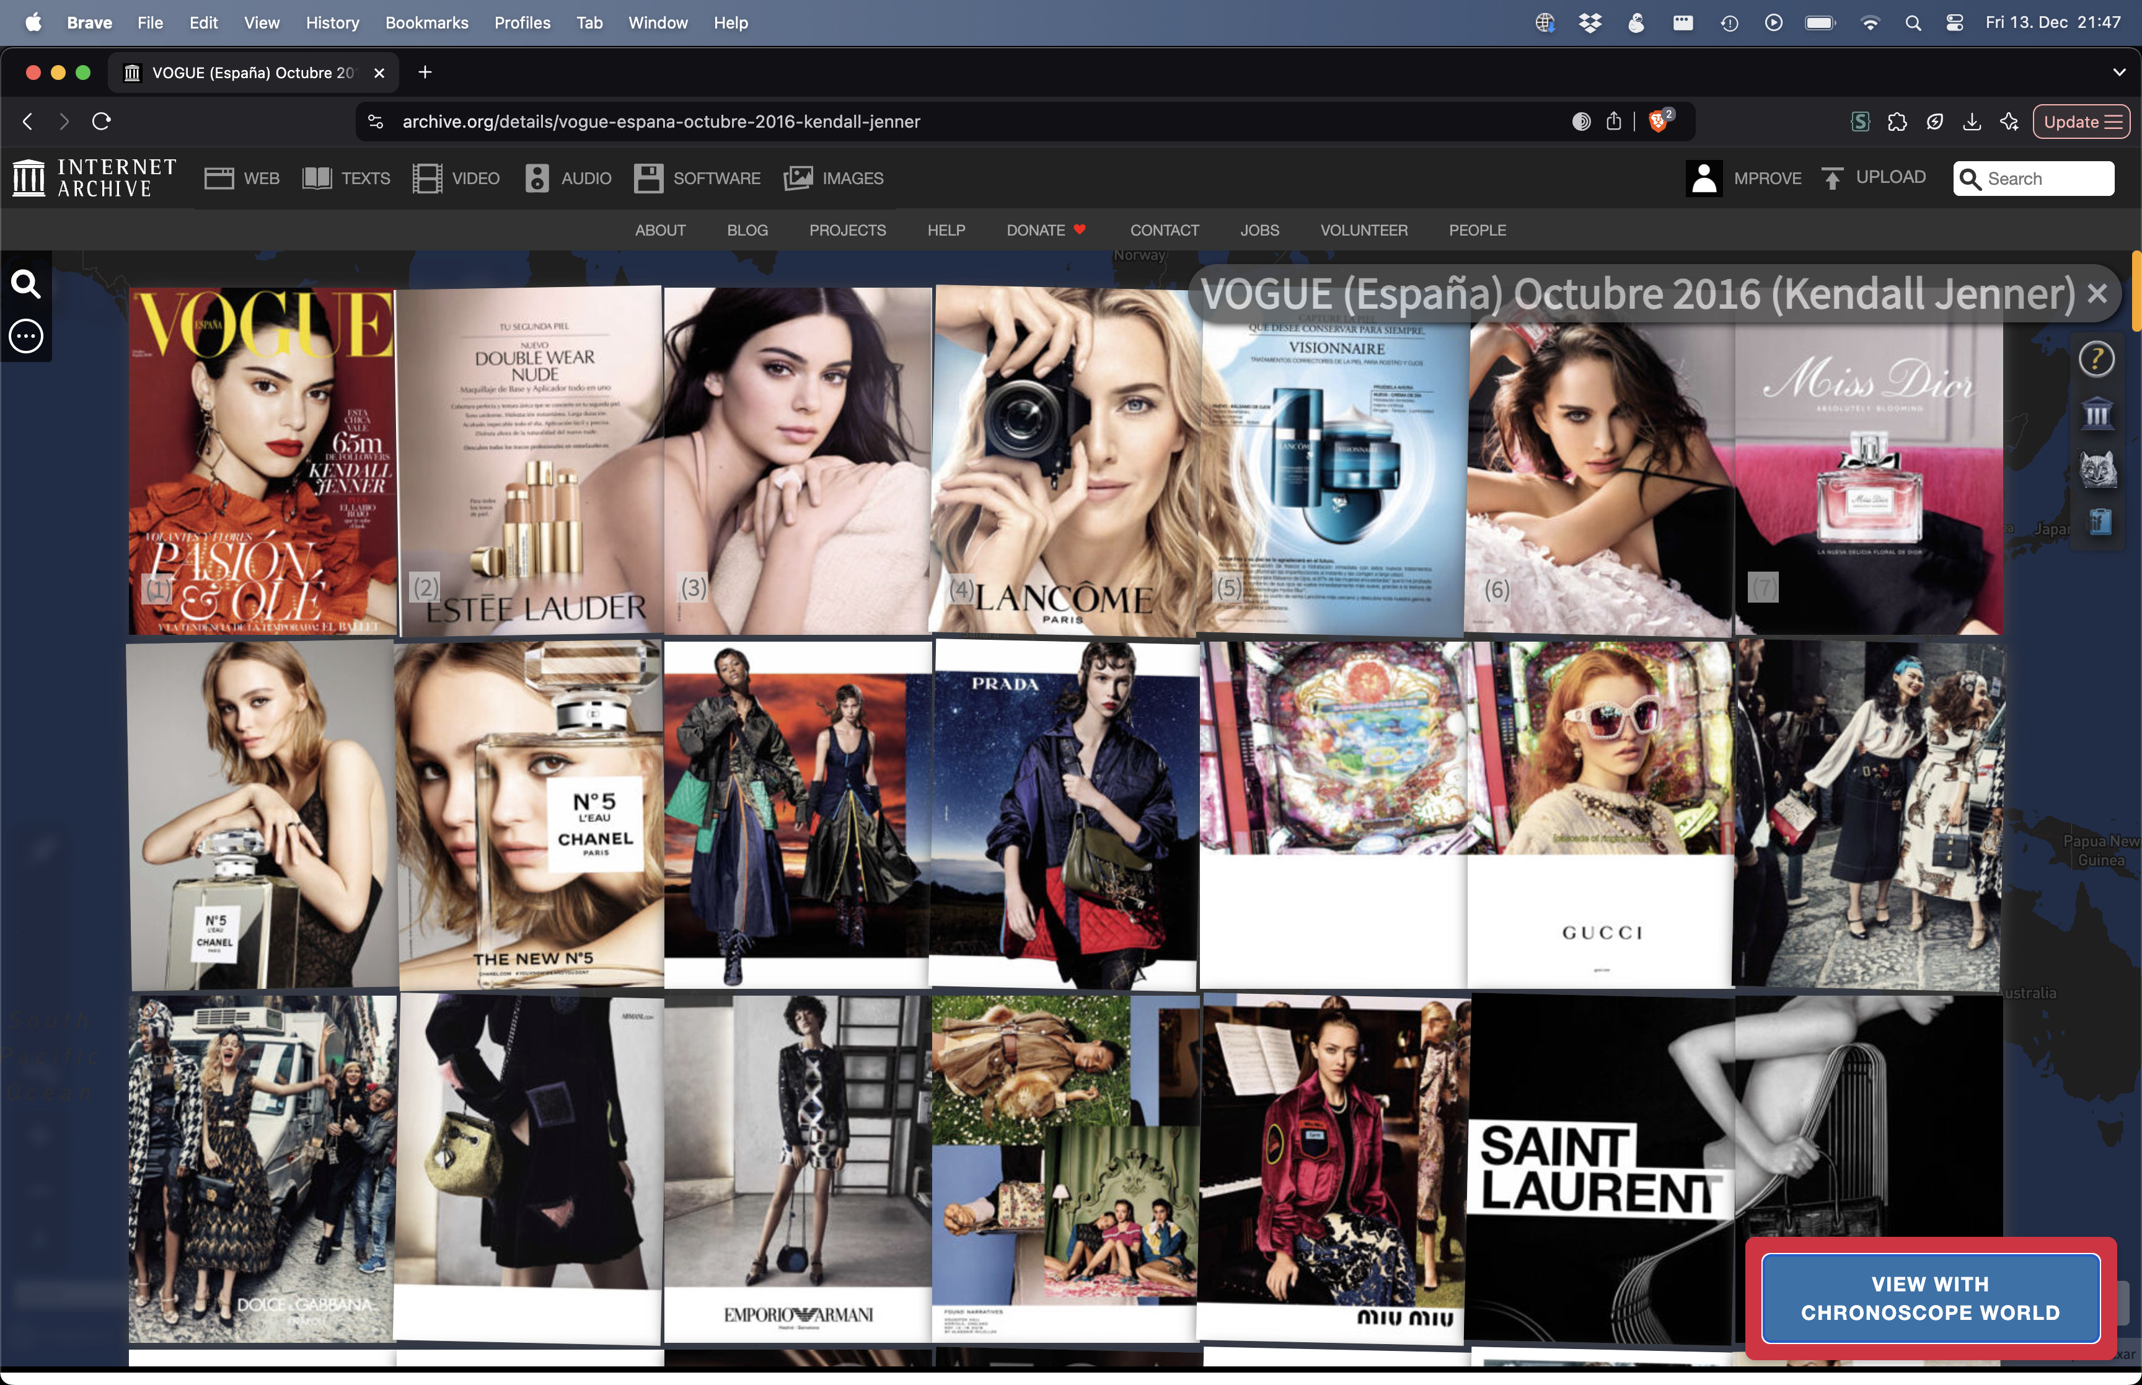
Task: Open the Web section icon
Action: pyautogui.click(x=218, y=178)
